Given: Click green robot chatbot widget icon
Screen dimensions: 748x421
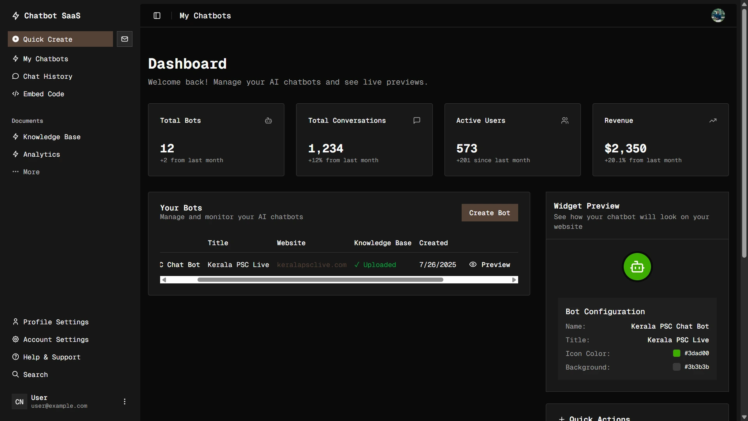Looking at the screenshot, I should pyautogui.click(x=637, y=267).
